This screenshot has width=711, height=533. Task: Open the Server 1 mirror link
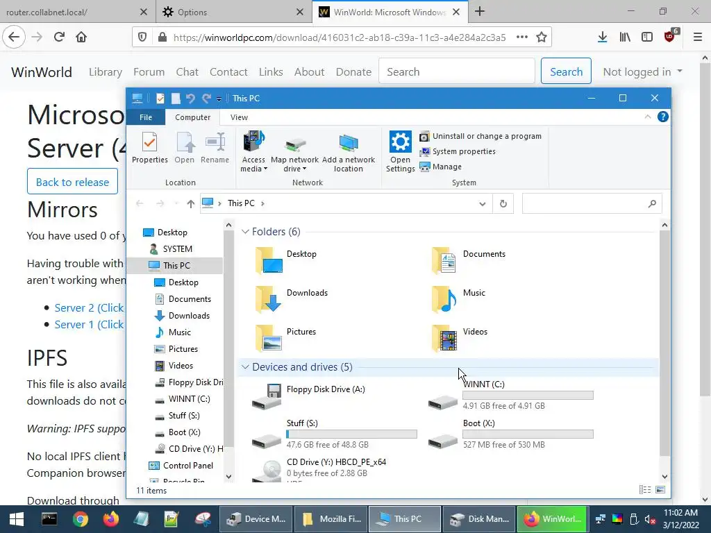pyautogui.click(x=90, y=325)
